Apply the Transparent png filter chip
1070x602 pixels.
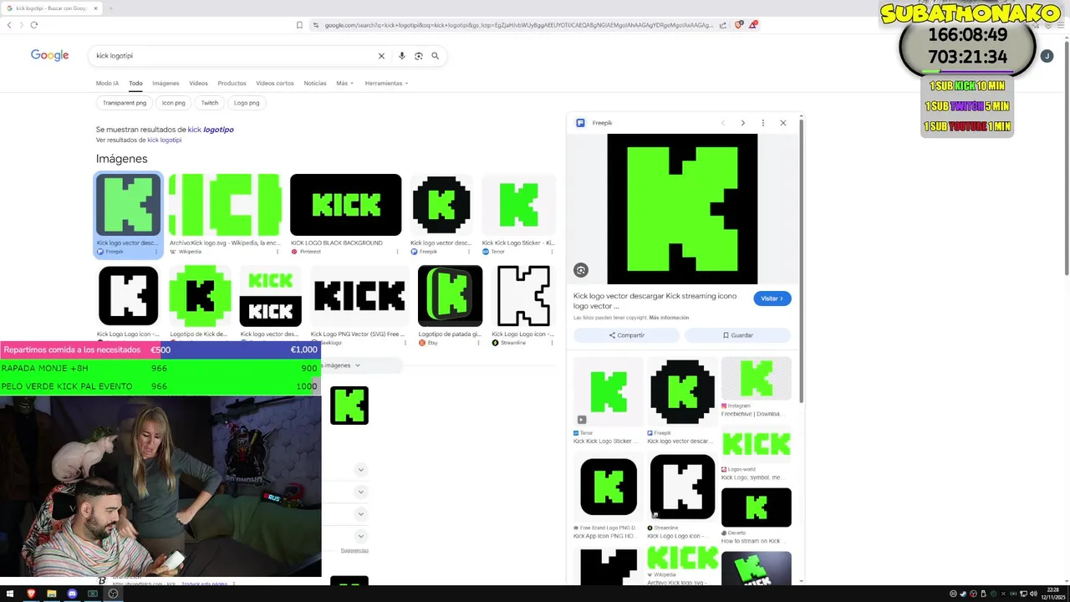click(x=125, y=103)
